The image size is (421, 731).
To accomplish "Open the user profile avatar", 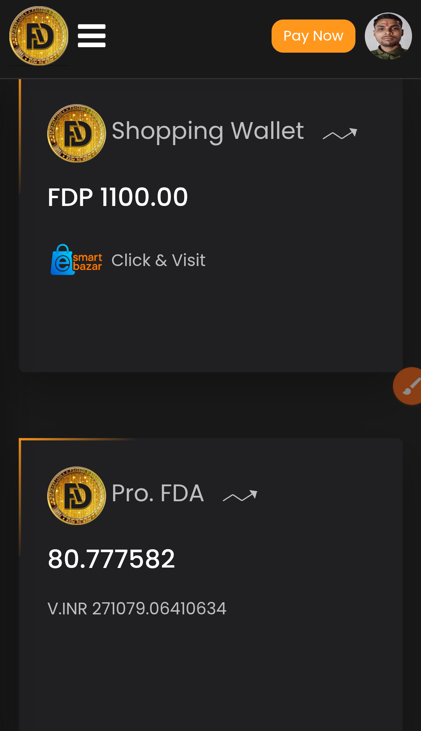I will [388, 36].
